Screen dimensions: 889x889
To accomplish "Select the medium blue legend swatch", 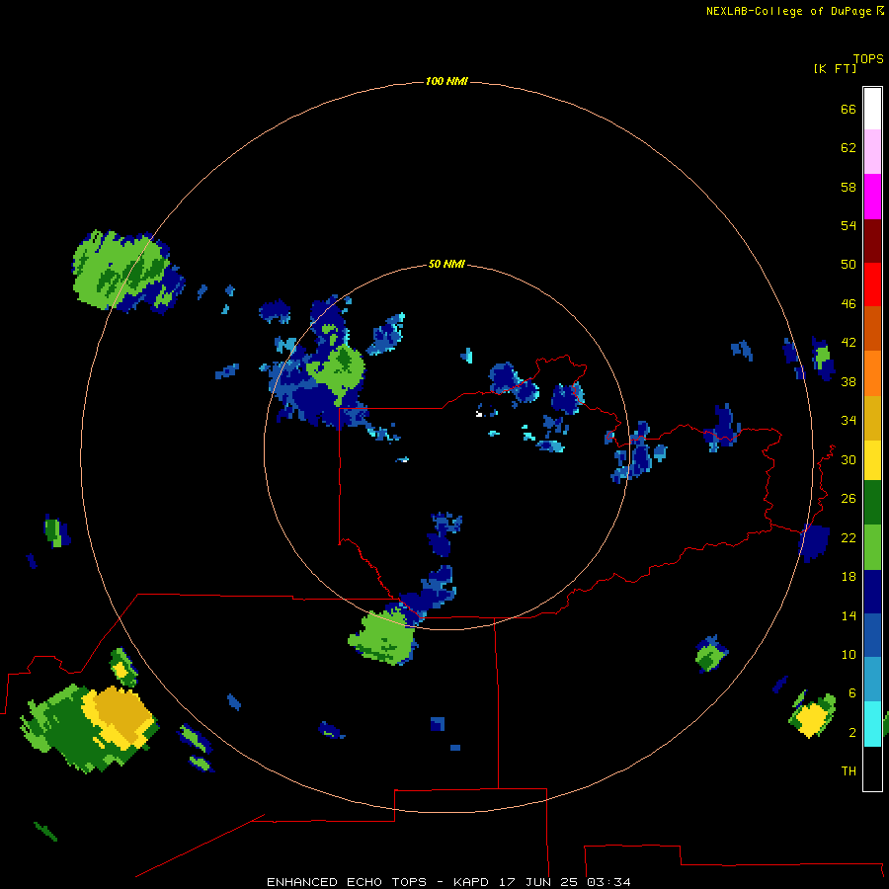I will 872,635.
